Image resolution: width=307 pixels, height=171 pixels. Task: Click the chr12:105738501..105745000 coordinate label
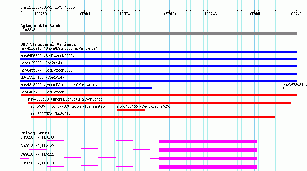pyautogui.click(x=48, y=7)
